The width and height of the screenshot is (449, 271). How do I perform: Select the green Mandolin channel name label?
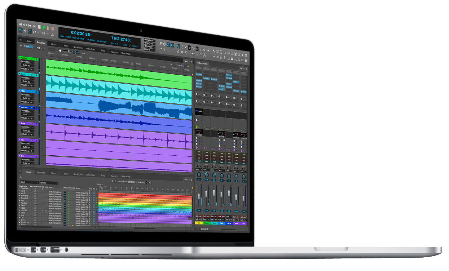click(x=206, y=223)
